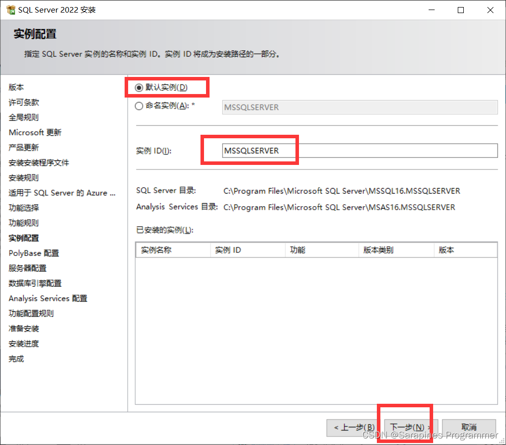Maximize the SQL Server 2022 安装 window
The height and width of the screenshot is (445, 506).
[x=461, y=10]
